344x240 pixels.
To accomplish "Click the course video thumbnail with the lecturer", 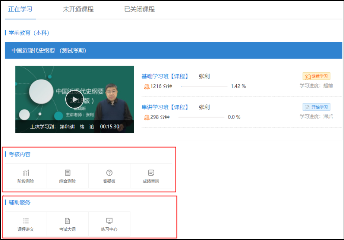I will click(75, 100).
